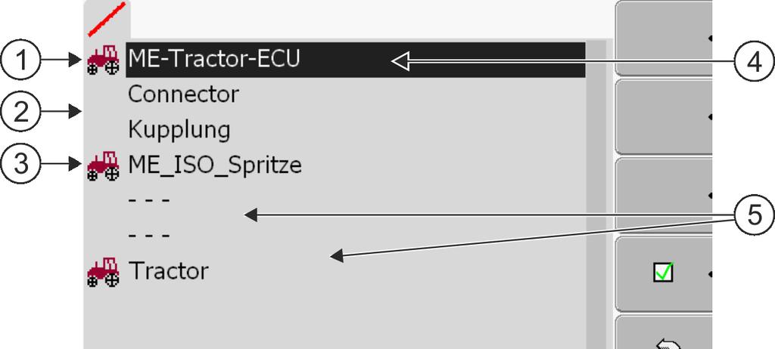The width and height of the screenshot is (775, 349).
Task: Select the highlighted ME-Tractor-ECU row
Action: coord(356,60)
